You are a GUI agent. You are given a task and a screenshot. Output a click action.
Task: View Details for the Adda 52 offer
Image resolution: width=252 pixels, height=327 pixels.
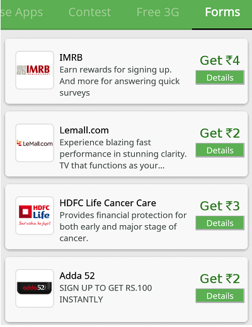click(220, 296)
